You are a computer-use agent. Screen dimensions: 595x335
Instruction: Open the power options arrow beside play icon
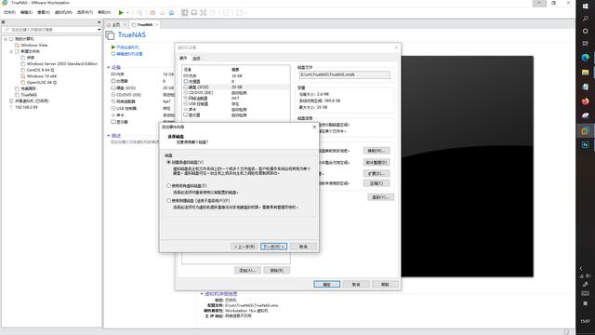tap(127, 12)
